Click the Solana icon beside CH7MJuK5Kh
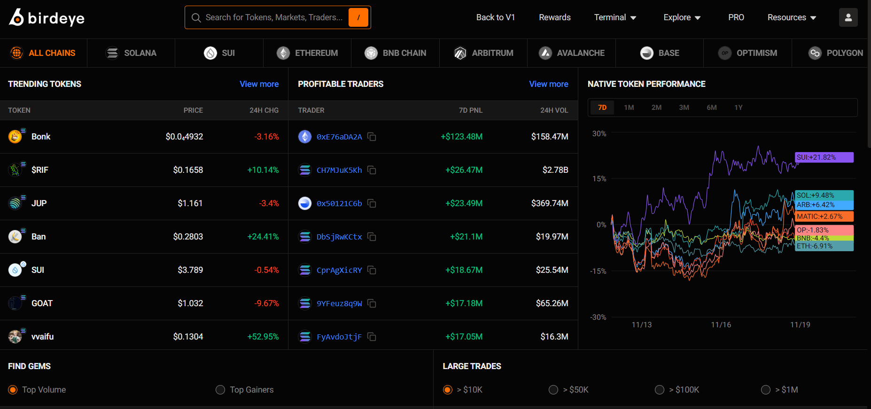The image size is (871, 409). pyautogui.click(x=305, y=170)
